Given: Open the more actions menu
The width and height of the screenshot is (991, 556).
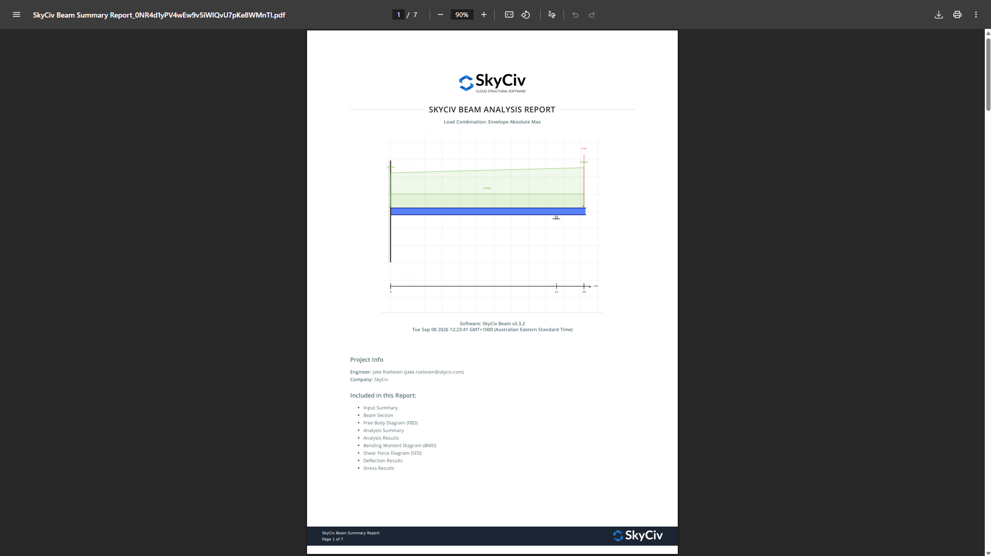Looking at the screenshot, I should coord(976,15).
